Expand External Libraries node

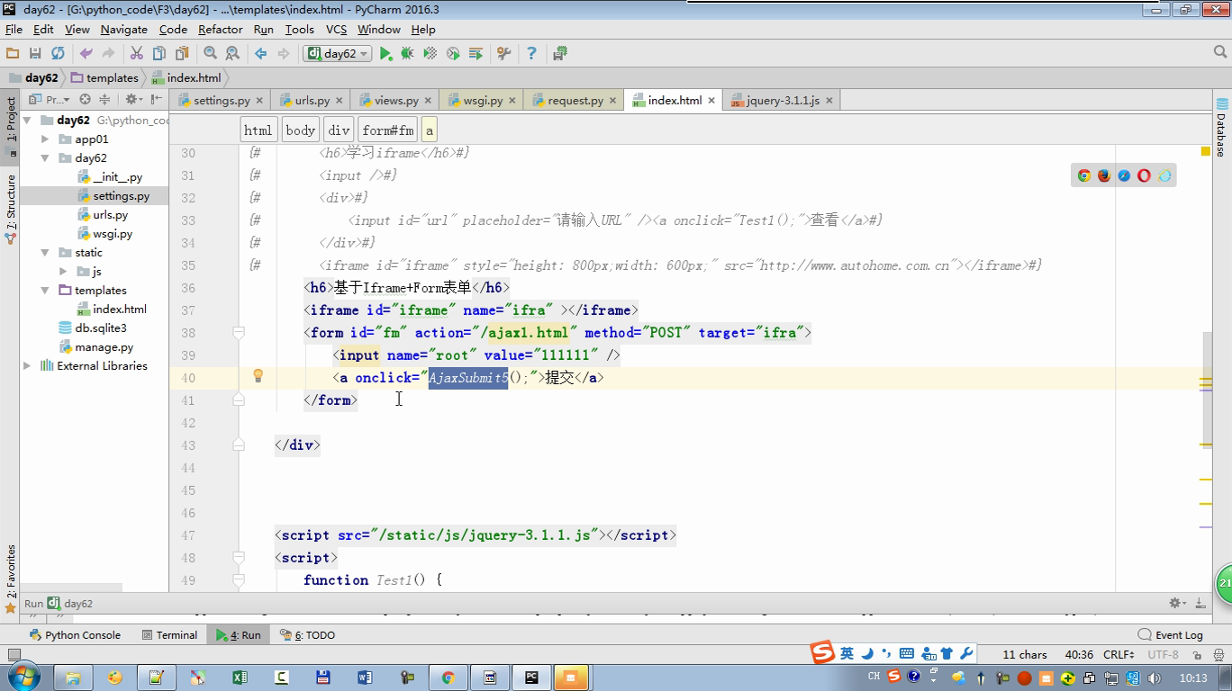click(x=28, y=365)
